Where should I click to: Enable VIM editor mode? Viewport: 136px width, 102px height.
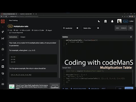pos(117,28)
